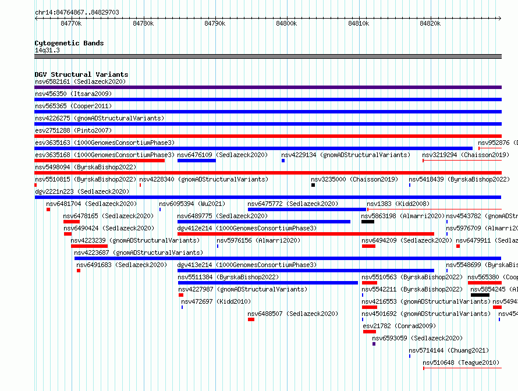Viewport: 518px width, 391px height.
Task: Click the gray 14q31.3 cytogenetic band
Action: [268, 56]
